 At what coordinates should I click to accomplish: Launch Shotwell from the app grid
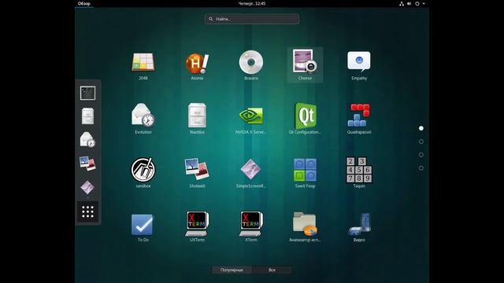click(197, 172)
